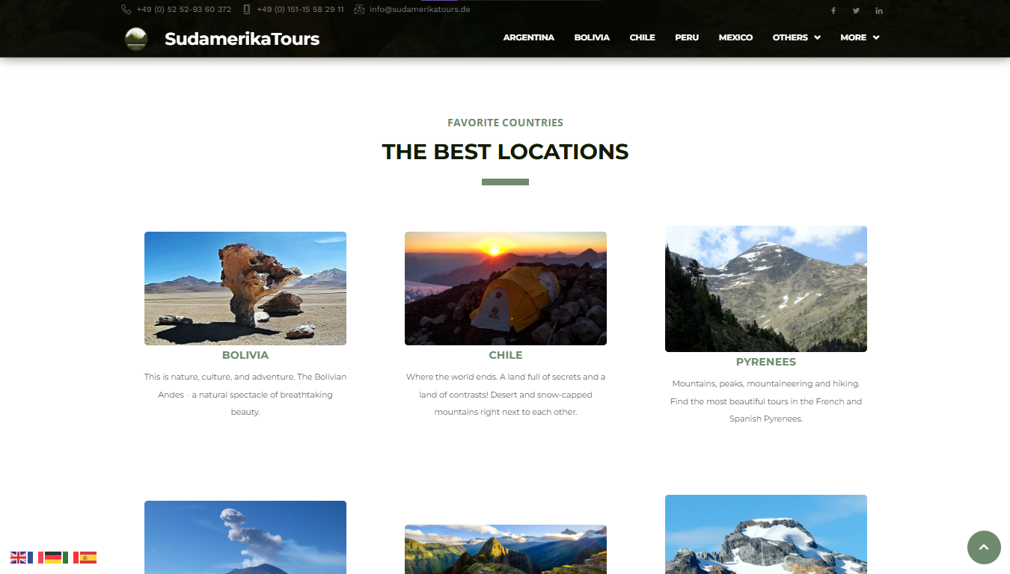Click the Facebook icon in the header
Screen dimensions: 1010x574
[833, 10]
